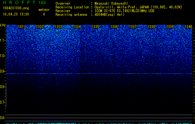Click the 1332 time marker

click(x=40, y=27)
